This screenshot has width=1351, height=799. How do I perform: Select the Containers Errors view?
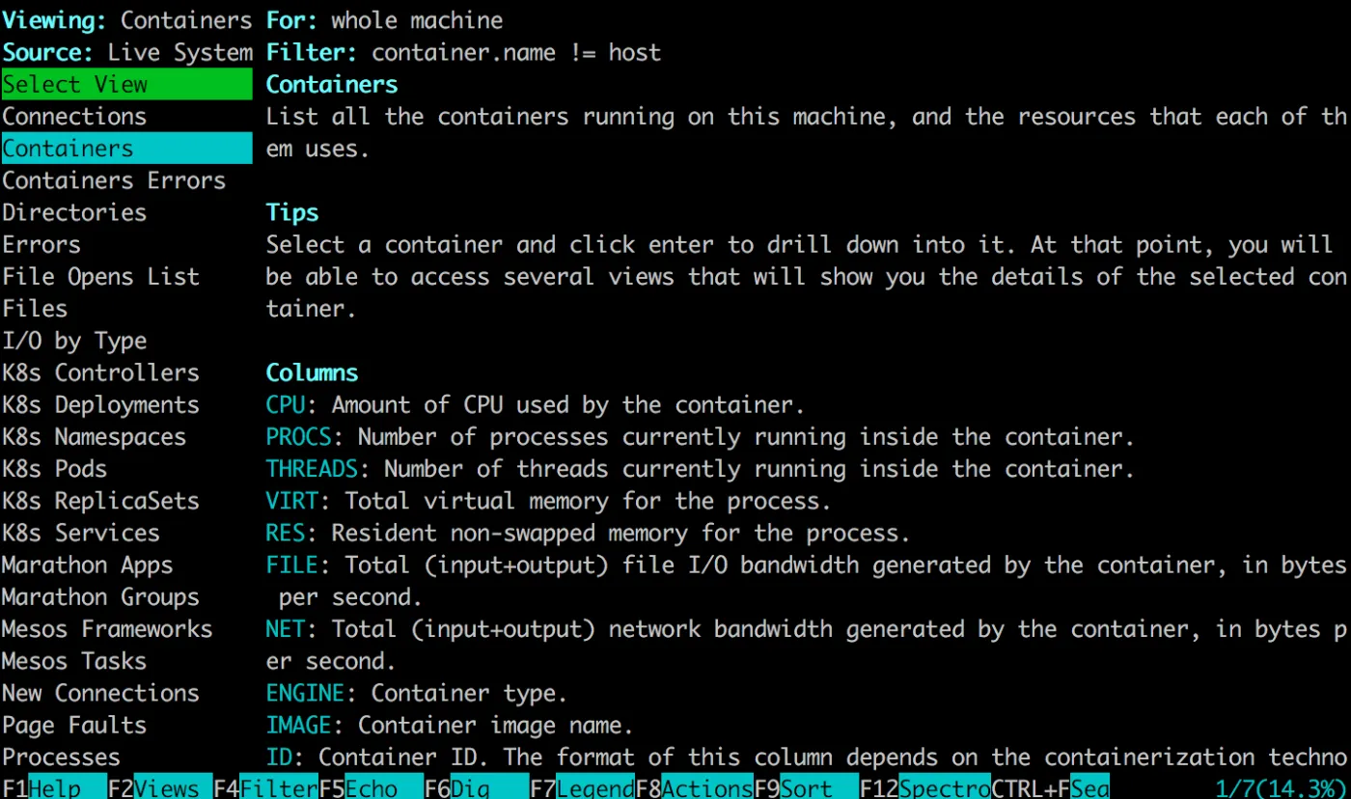tap(114, 180)
